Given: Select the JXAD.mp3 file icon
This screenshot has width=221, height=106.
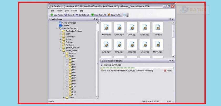Looking at the screenshot, I should coord(119,44).
